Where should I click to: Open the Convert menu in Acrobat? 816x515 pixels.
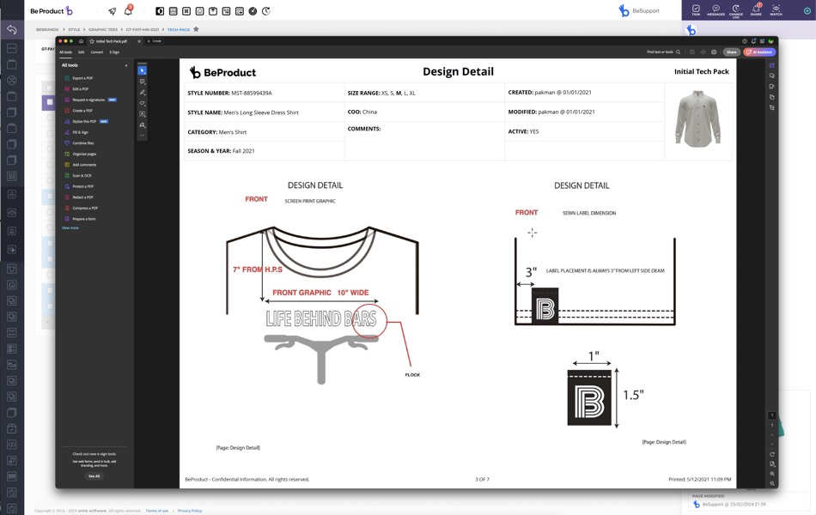tap(97, 52)
